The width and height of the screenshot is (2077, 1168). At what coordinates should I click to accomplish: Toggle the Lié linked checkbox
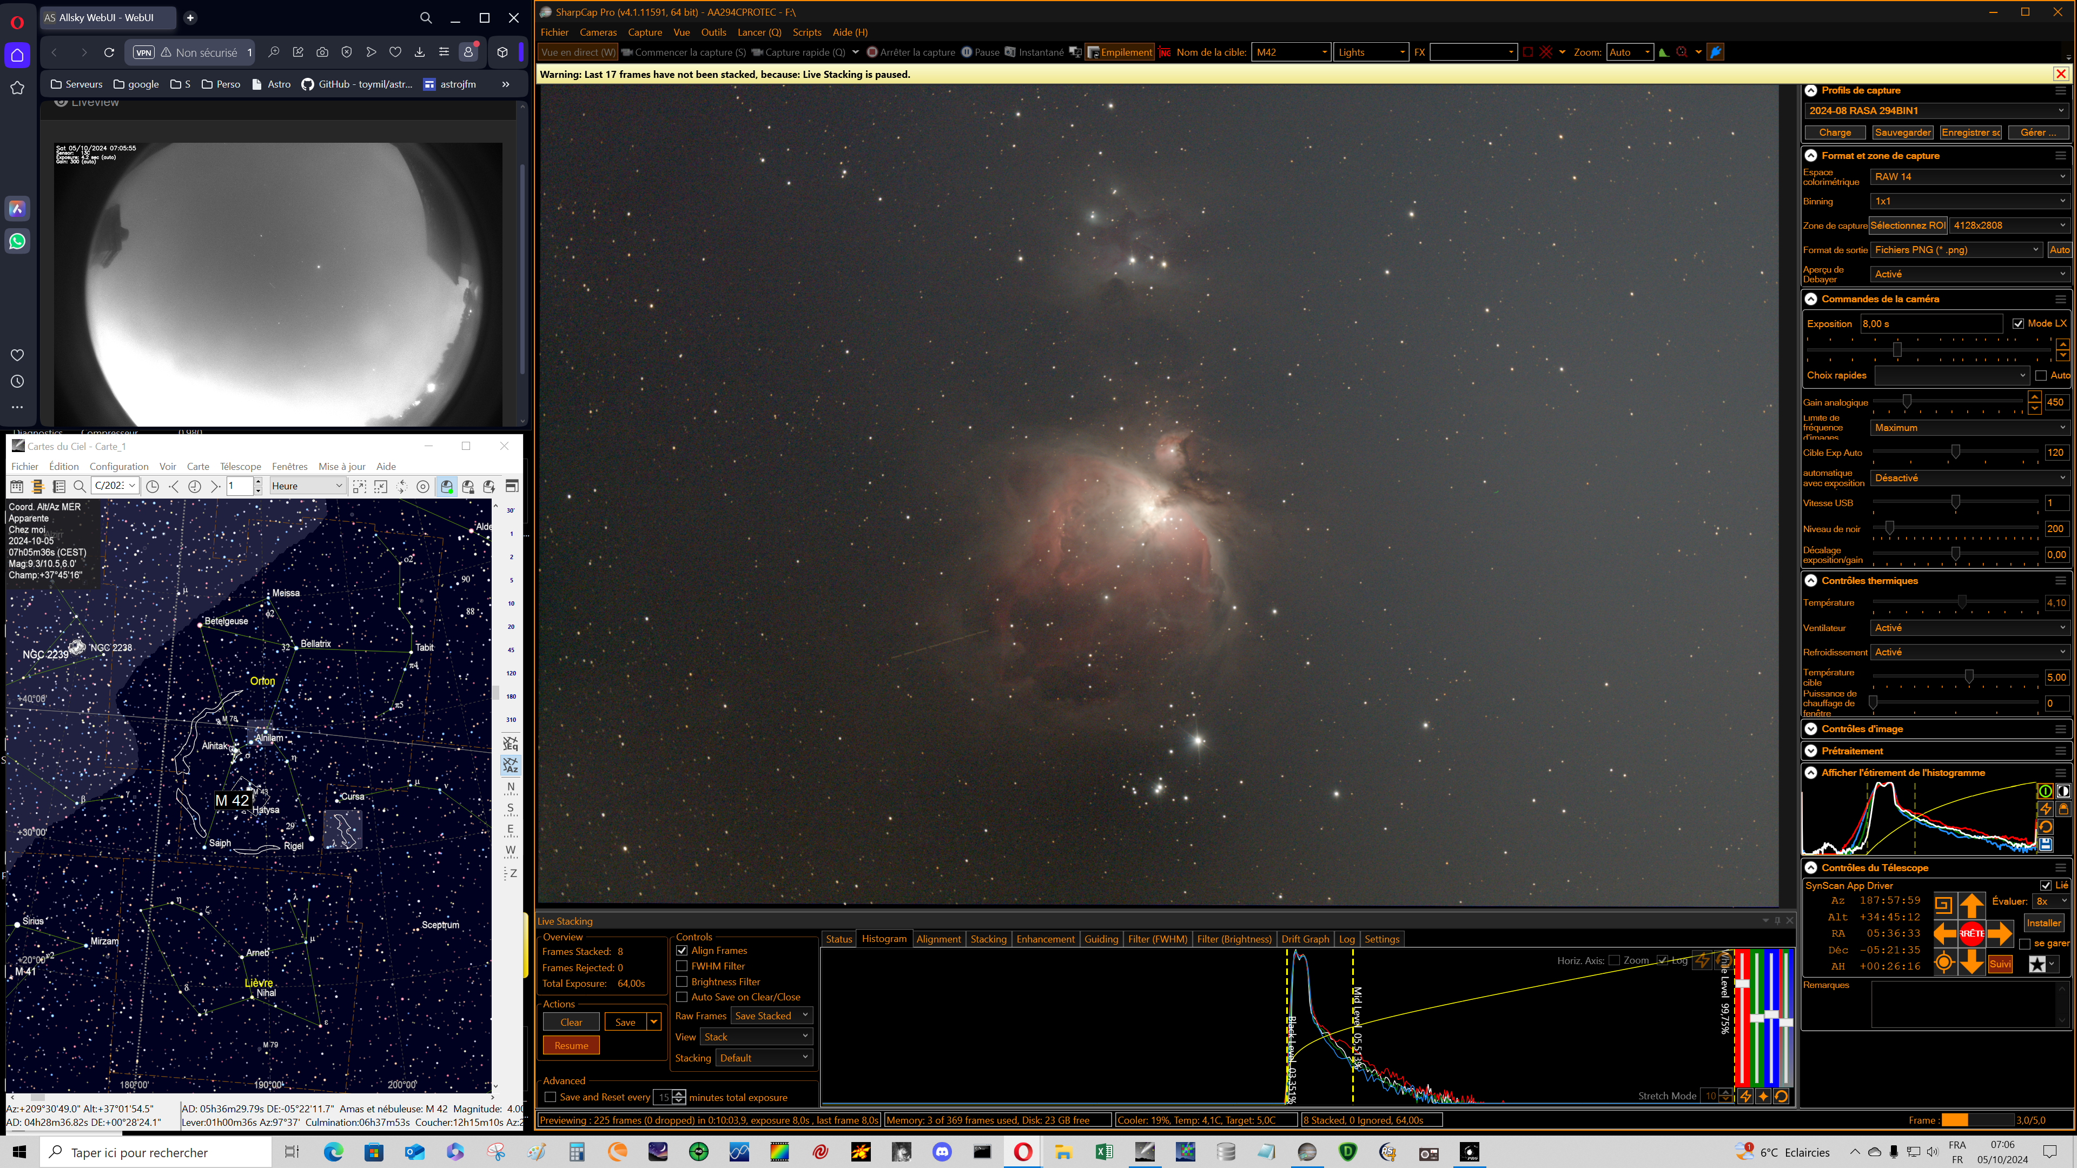pos(2046,885)
